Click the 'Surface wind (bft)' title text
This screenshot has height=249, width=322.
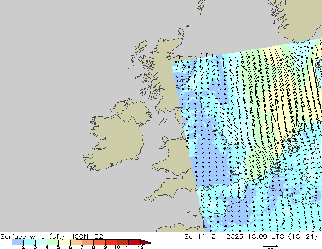tap(32, 237)
